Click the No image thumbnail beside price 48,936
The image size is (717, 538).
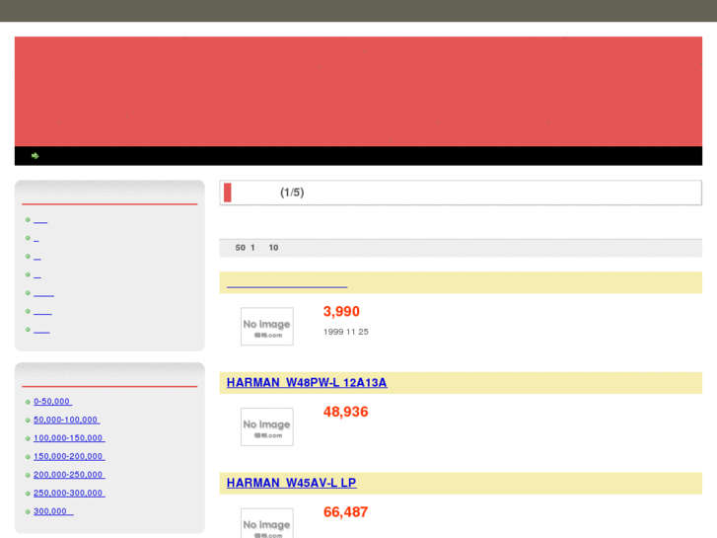(x=267, y=426)
